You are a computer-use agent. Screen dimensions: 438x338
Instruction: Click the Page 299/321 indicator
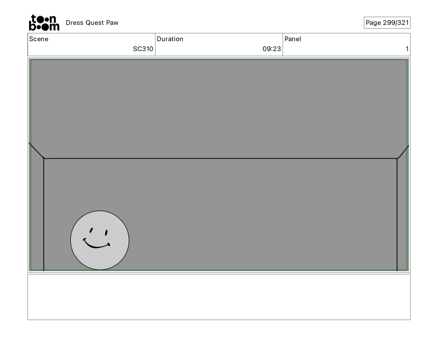point(387,23)
